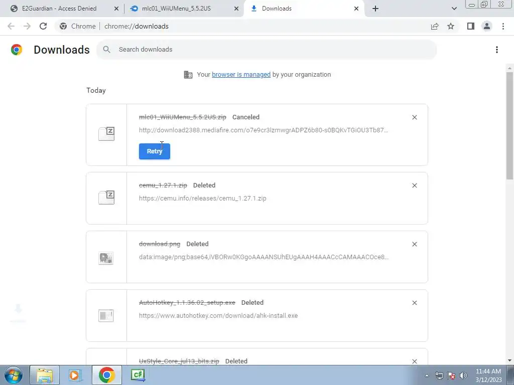The width and height of the screenshot is (514, 385).
Task: Close the mlc01_WiiUMenu_5.5.2US tab
Action: pos(236,9)
